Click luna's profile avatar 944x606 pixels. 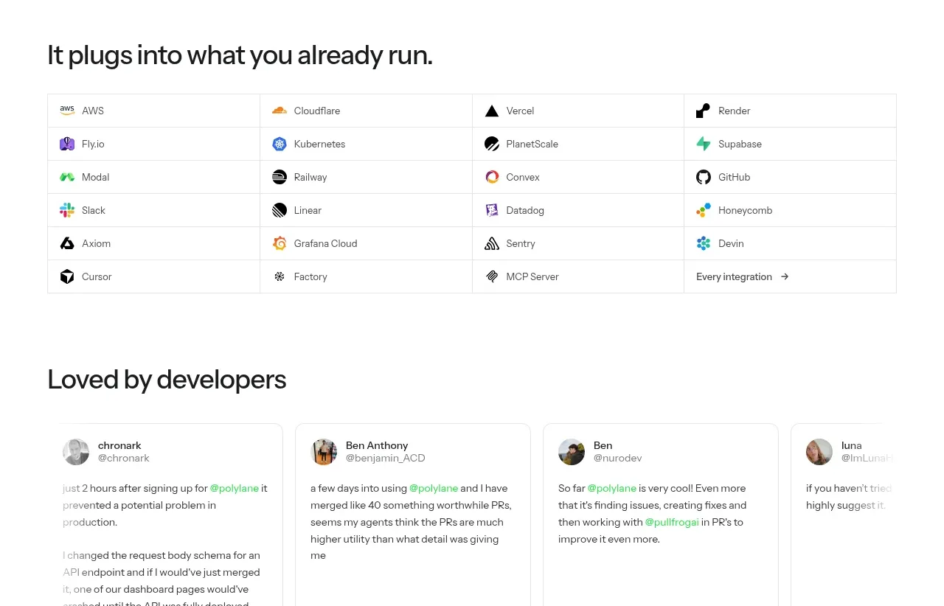pos(819,452)
